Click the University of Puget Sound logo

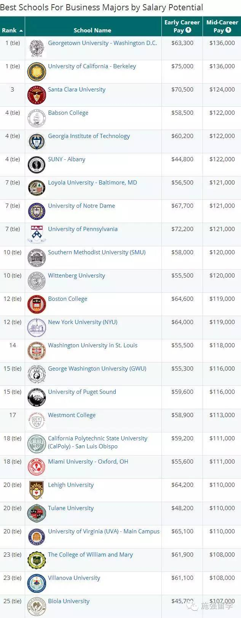[37, 397]
